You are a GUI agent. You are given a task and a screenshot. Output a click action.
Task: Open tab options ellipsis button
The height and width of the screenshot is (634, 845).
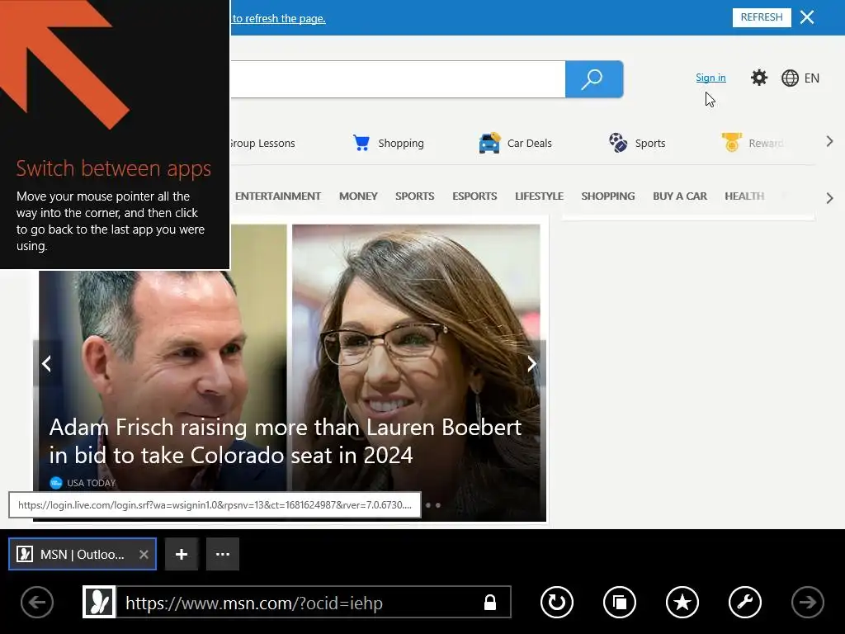click(x=223, y=554)
